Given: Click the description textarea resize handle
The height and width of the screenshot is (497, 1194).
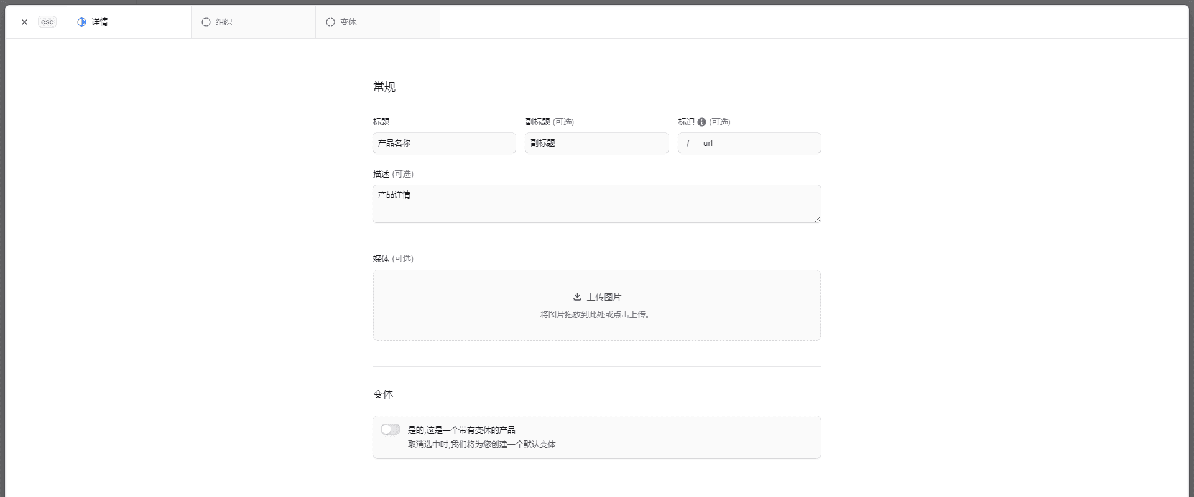Looking at the screenshot, I should click(817, 219).
